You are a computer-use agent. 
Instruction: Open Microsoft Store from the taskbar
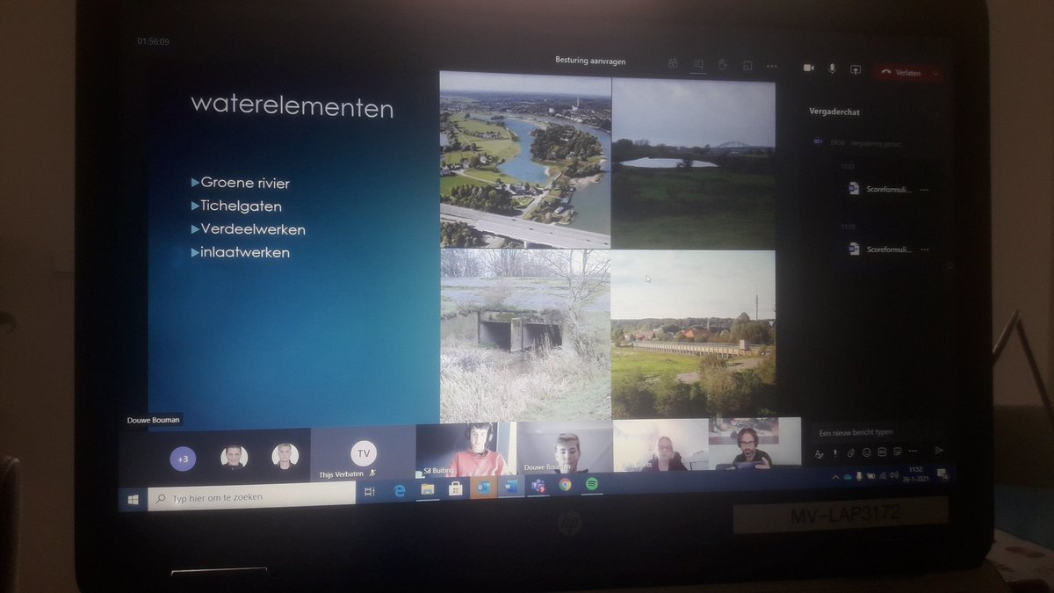pyautogui.click(x=455, y=488)
